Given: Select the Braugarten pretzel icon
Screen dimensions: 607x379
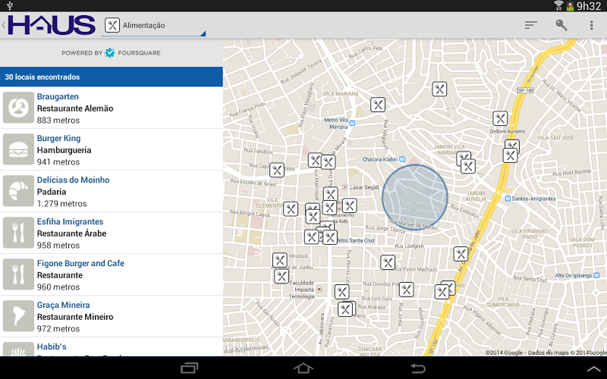Looking at the screenshot, I should (18, 108).
